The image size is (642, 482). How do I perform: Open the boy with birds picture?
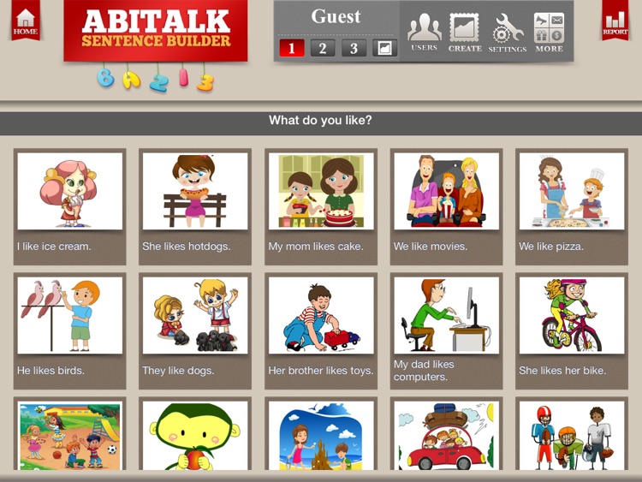70,315
